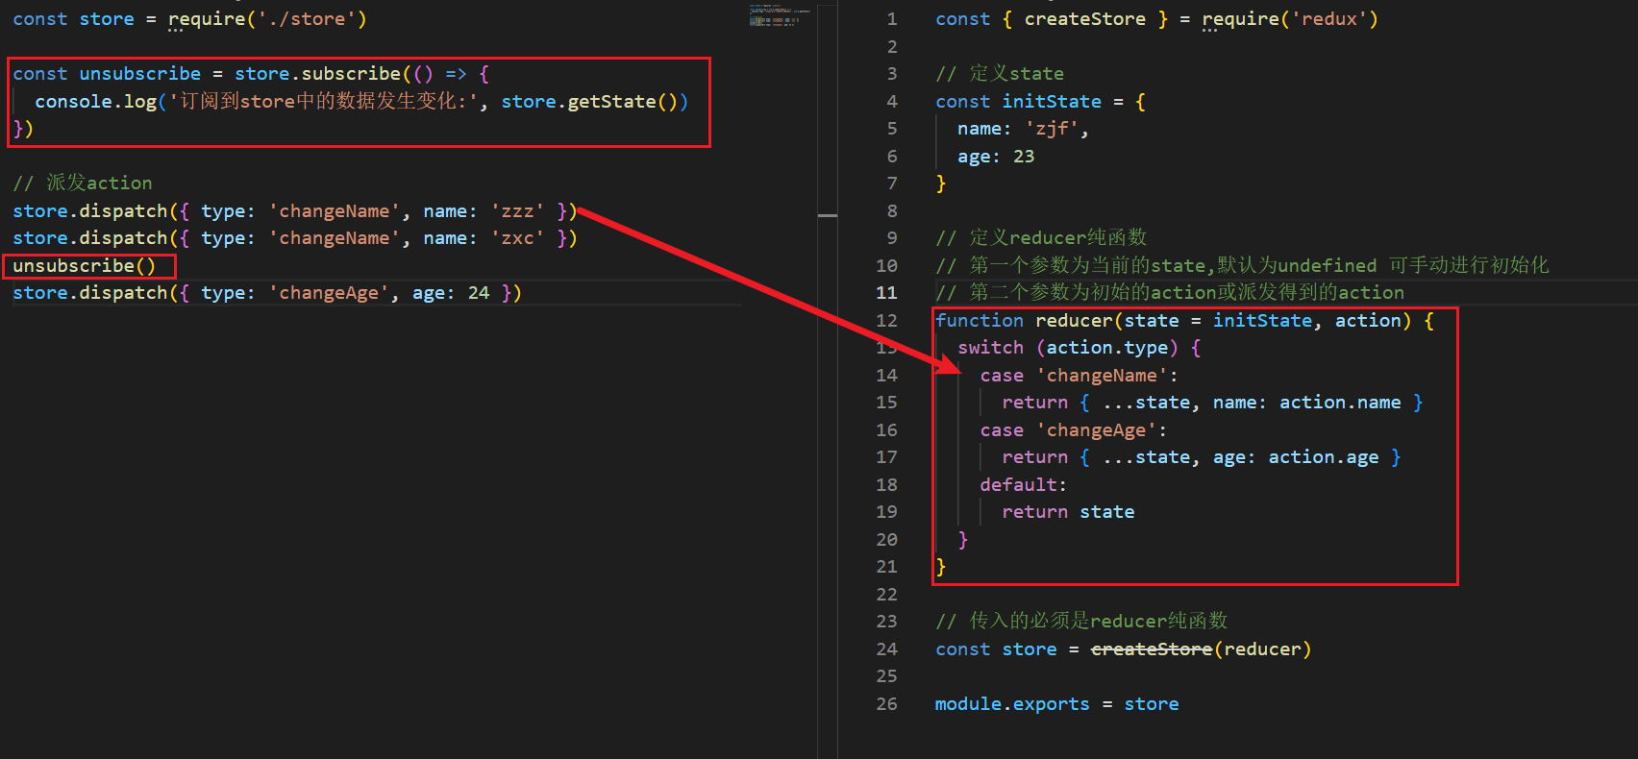Click the console.log statement in the subscribe callback
Image resolution: width=1638 pixels, height=759 pixels.
361,102
